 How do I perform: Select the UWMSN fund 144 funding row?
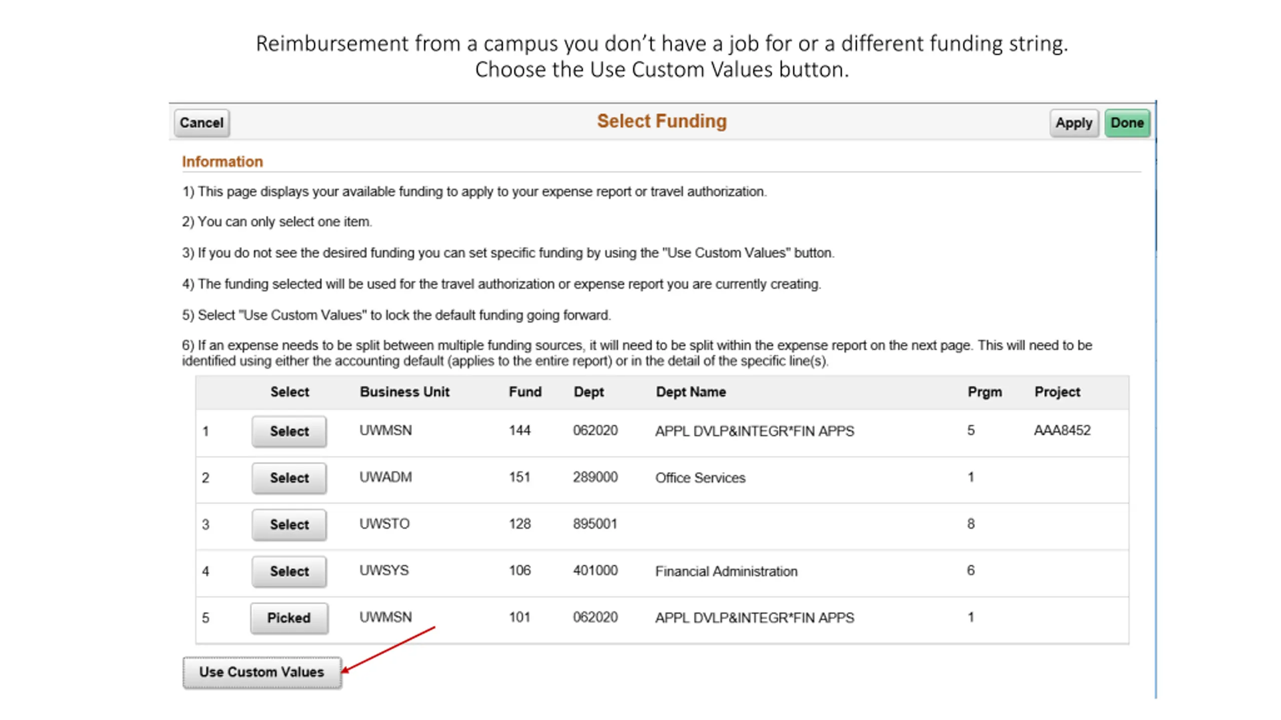pyautogui.click(x=289, y=431)
